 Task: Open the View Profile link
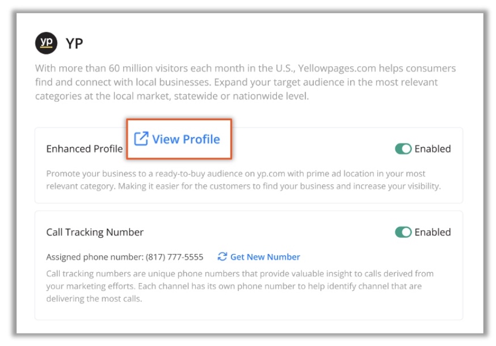click(x=186, y=139)
